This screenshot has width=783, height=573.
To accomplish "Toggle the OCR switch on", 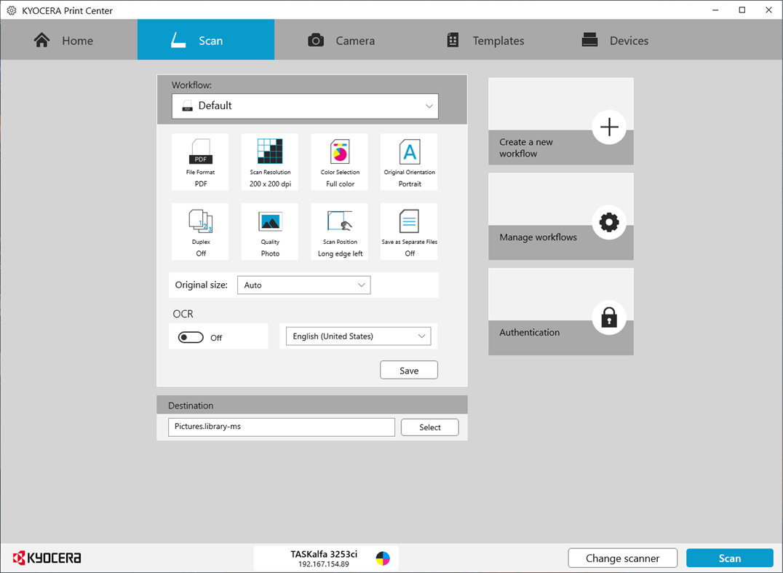I will 190,336.
